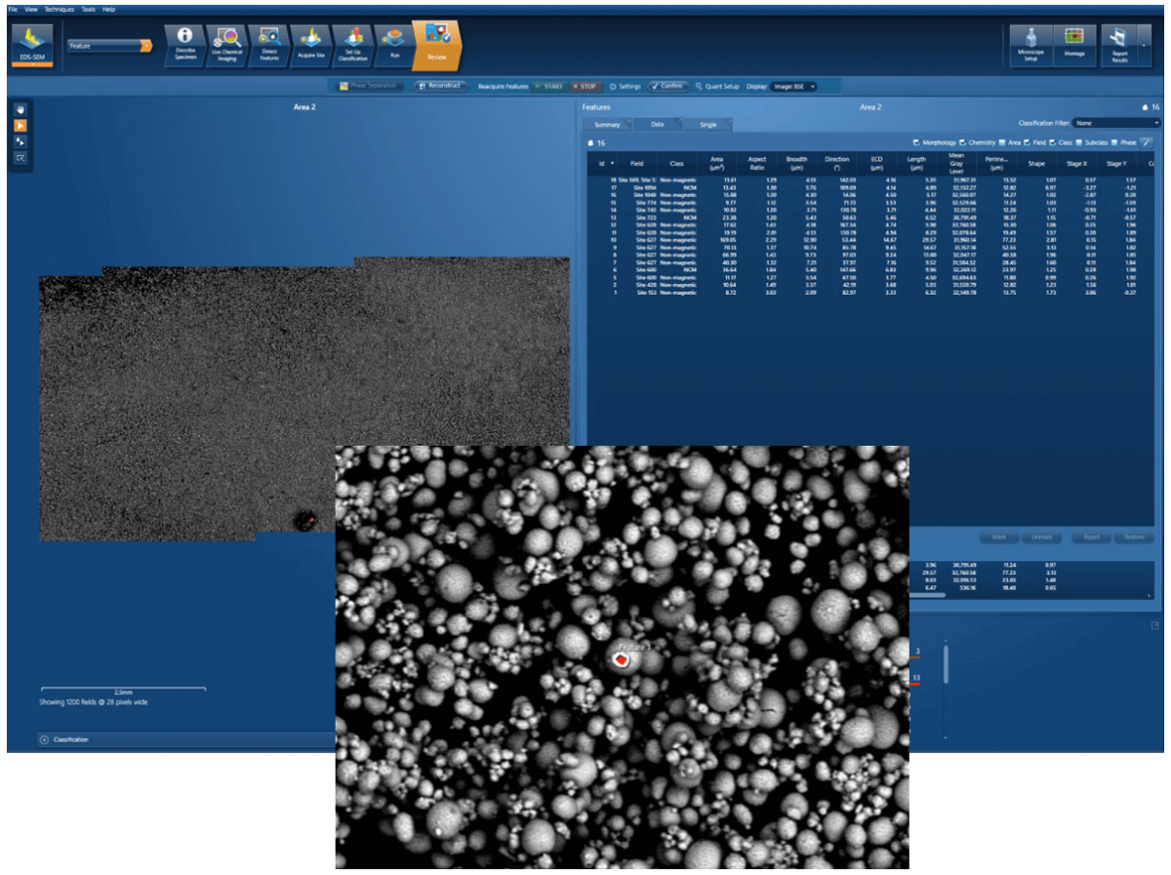
Task: Open the Classification Filter dropdown
Action: tap(1115, 123)
